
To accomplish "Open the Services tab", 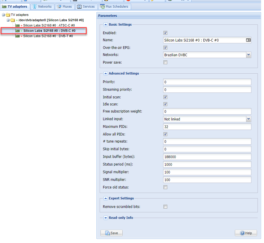I will click(x=86, y=6).
